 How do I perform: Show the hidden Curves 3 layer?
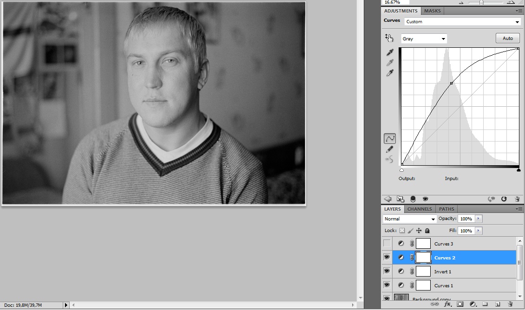point(387,243)
